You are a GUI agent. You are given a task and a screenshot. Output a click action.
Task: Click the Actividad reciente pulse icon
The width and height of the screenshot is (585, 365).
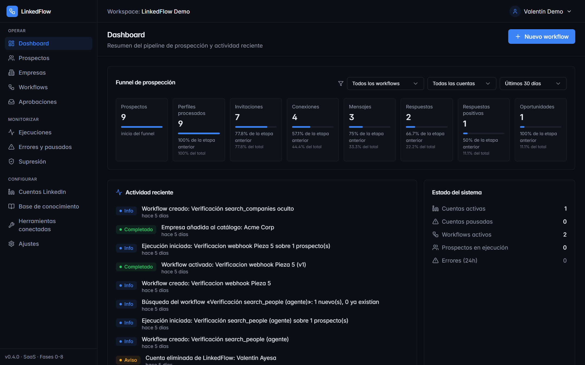point(119,193)
